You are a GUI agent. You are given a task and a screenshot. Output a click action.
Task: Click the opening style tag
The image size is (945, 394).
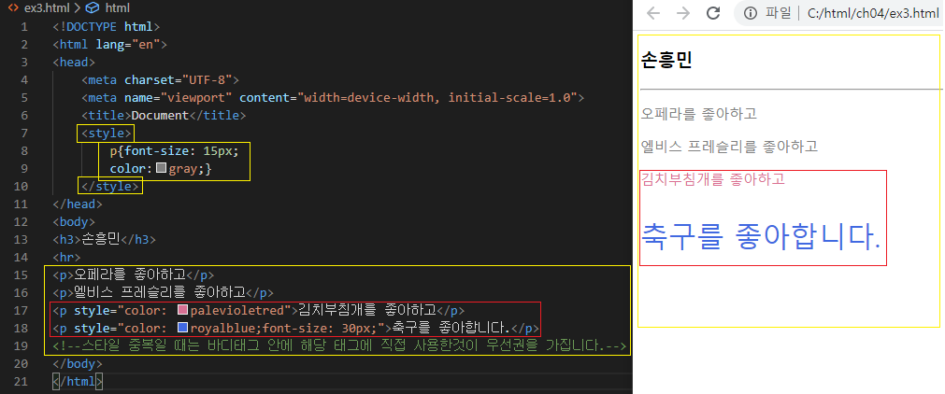[106, 134]
